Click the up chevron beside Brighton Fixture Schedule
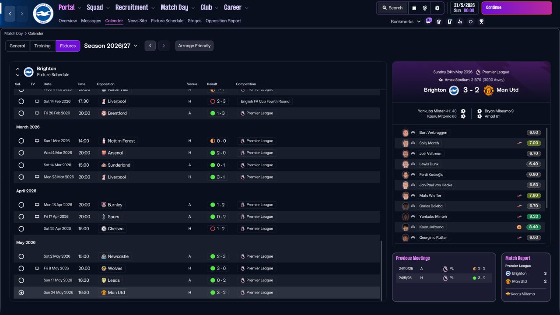This screenshot has height=315, width=560. pyautogui.click(x=18, y=69)
